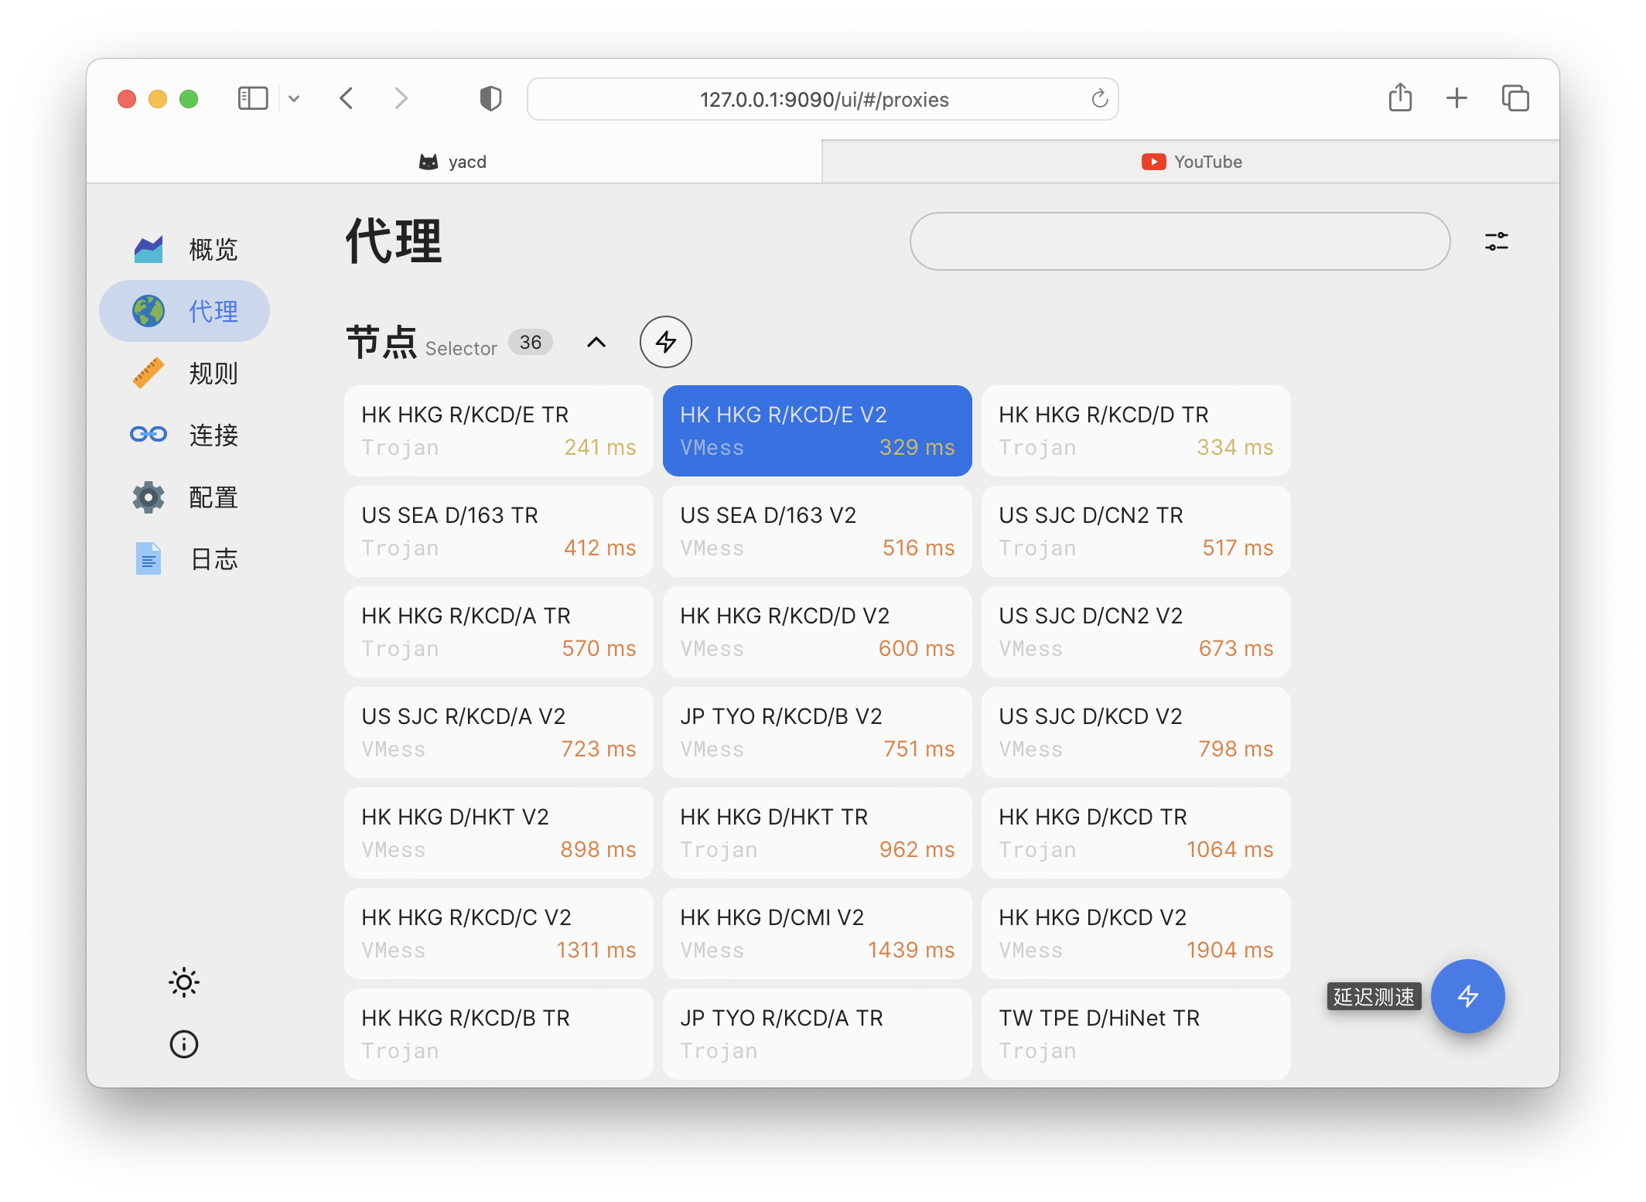1646x1202 pixels.
Task: Open the Safari share menu
Action: point(1400,97)
